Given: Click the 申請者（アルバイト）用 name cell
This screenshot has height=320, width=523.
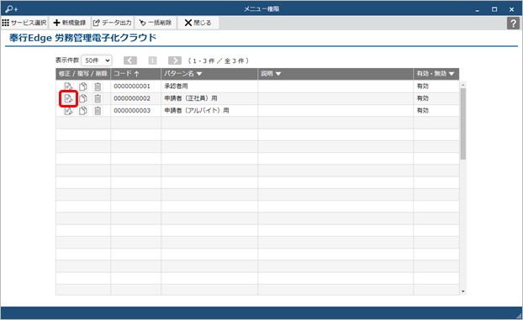Looking at the screenshot, I should click(209, 111).
